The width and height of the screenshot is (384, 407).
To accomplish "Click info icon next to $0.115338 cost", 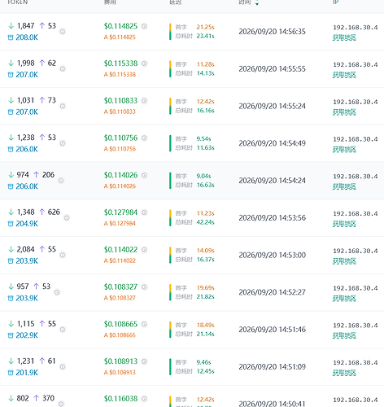I will tap(144, 63).
